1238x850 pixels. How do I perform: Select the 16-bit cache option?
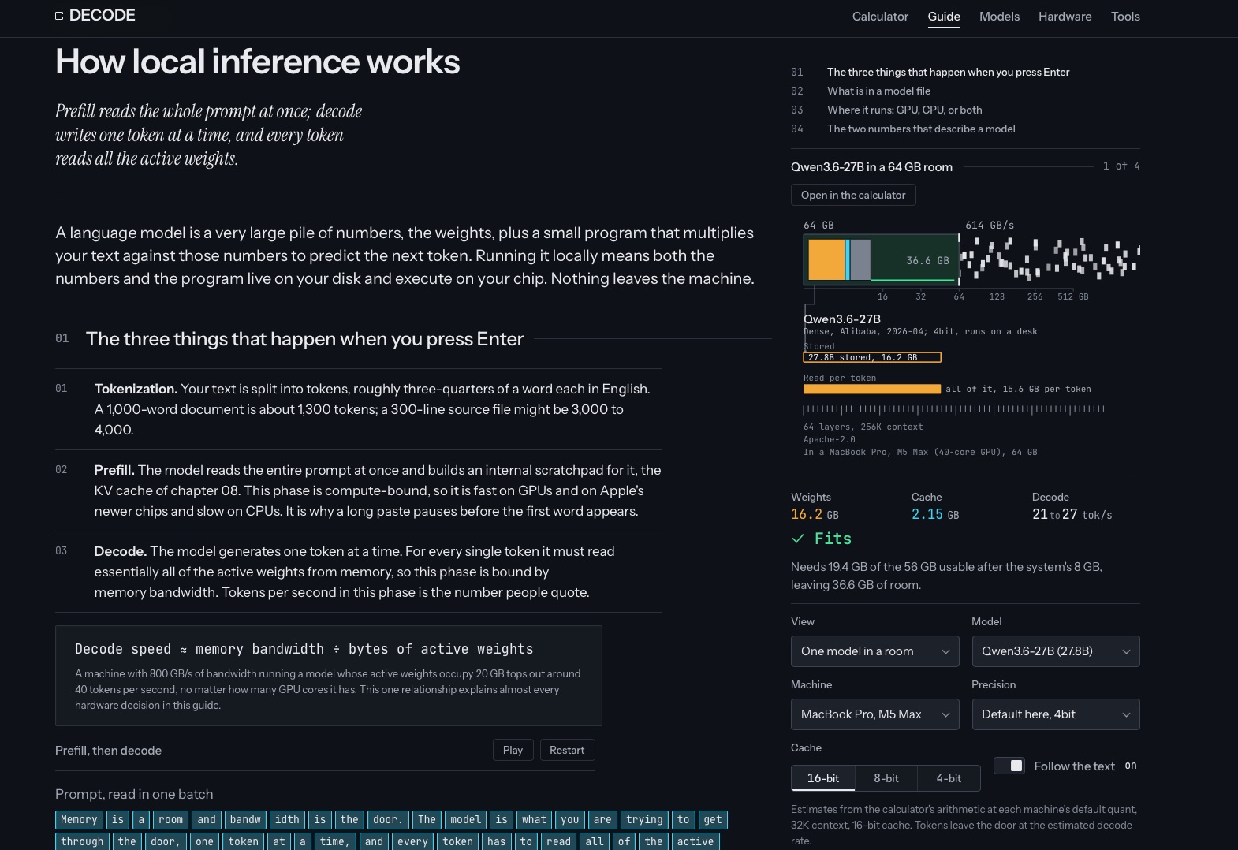(x=823, y=778)
